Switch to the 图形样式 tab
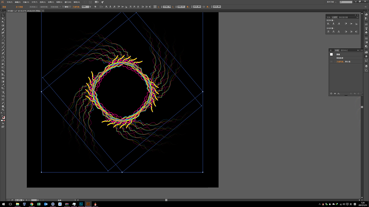 tap(344, 50)
